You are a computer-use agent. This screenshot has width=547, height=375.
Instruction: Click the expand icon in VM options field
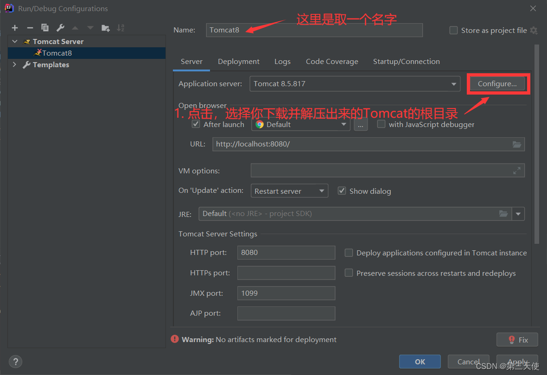[517, 171]
